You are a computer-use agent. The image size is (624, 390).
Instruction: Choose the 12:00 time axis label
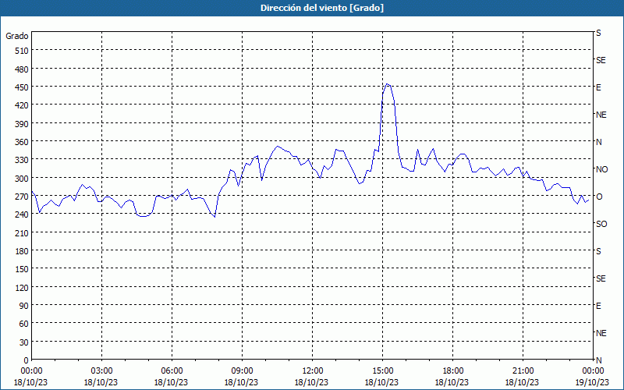(x=313, y=371)
